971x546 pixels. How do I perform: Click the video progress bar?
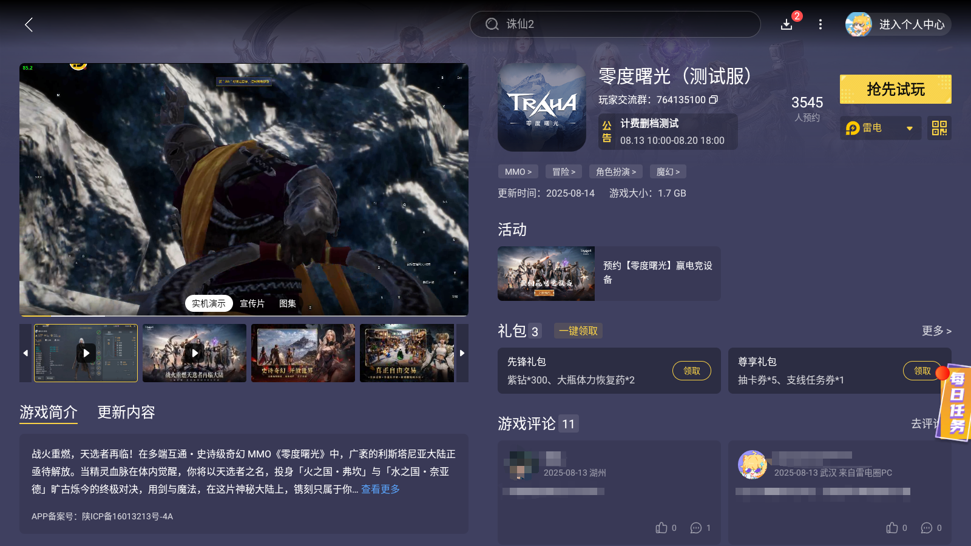pyautogui.click(x=243, y=315)
